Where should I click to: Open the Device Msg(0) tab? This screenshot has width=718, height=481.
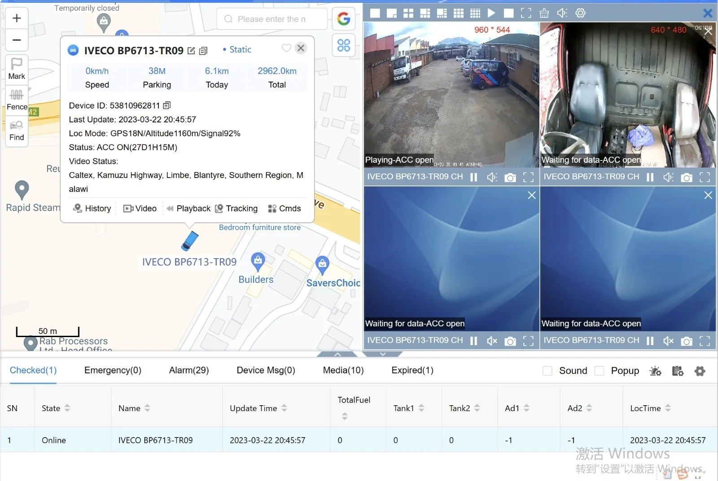point(266,370)
